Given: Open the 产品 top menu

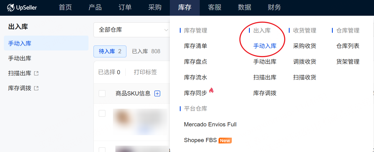Looking at the screenshot, I should [95, 7].
